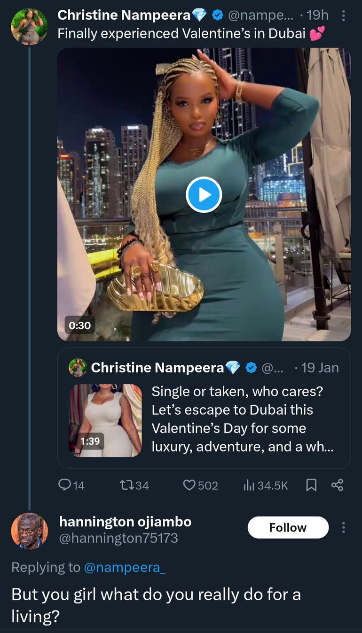Open Christine Nampeera's name at top

(123, 15)
